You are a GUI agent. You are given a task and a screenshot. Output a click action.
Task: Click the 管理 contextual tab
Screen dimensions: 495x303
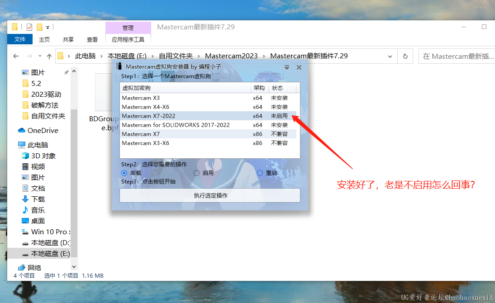[128, 28]
